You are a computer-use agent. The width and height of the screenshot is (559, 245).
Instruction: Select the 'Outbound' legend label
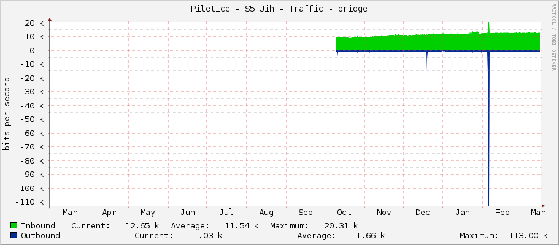pos(40,236)
